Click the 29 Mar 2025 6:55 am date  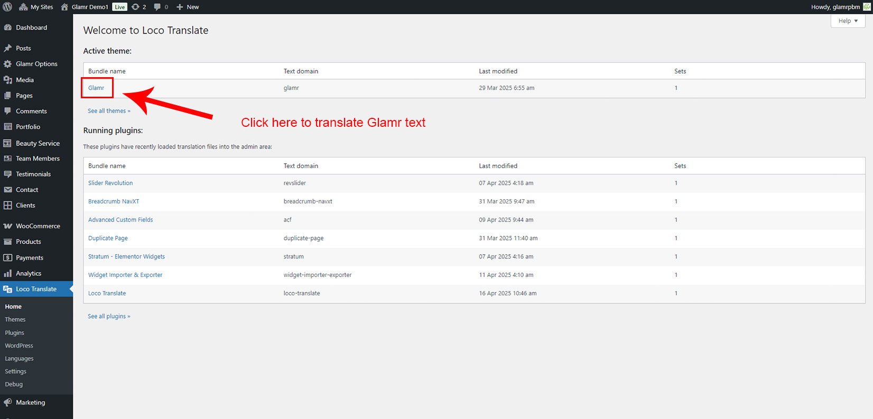507,88
